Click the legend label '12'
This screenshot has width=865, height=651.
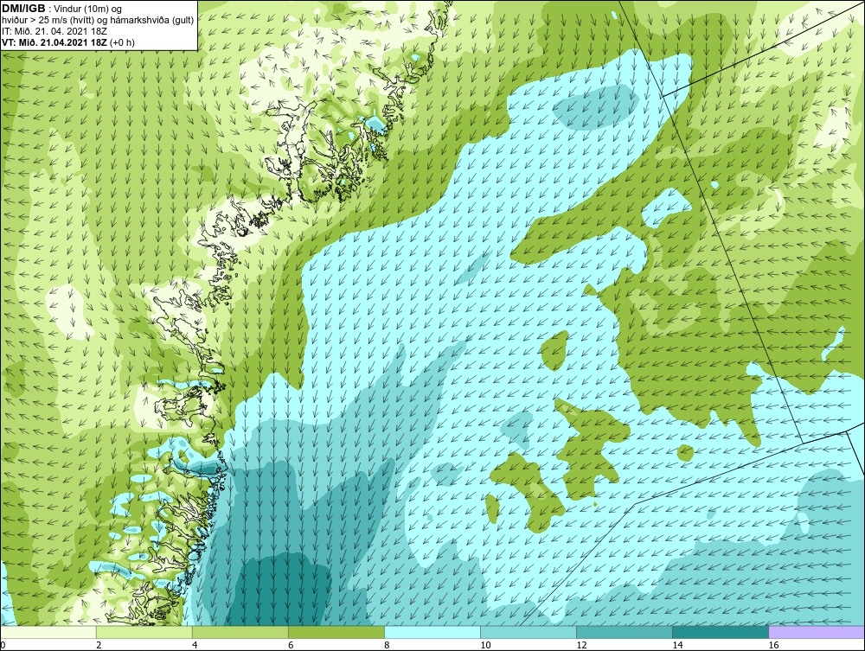click(581, 646)
